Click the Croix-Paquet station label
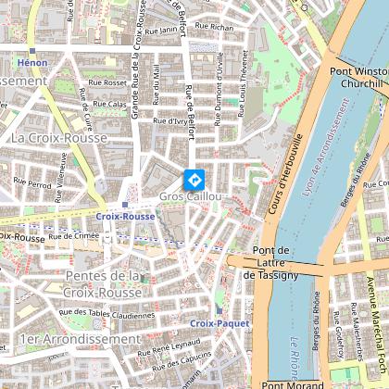 pos(220,323)
